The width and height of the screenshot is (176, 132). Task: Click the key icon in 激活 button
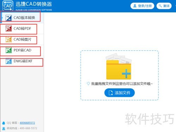coord(160,6)
